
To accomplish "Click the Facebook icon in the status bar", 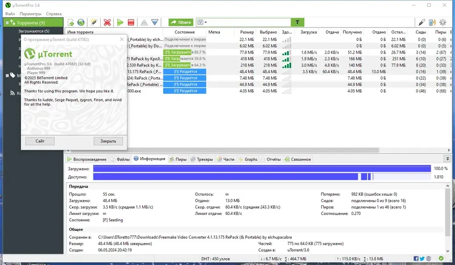I will (416, 258).
